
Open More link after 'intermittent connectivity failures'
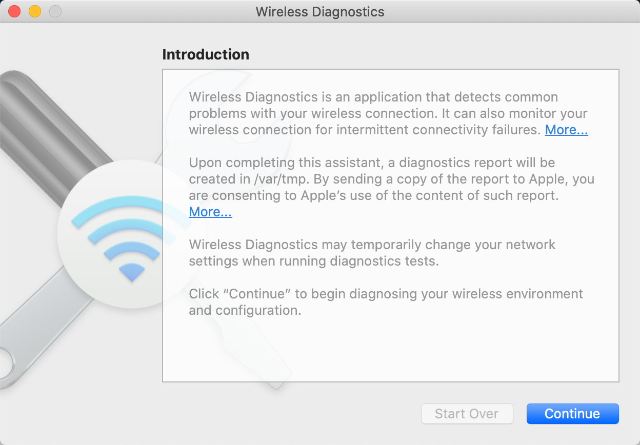(566, 130)
